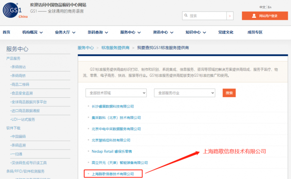Select 食品安全追溯 in sidebar
291x179 pixels.
(x=22, y=93)
